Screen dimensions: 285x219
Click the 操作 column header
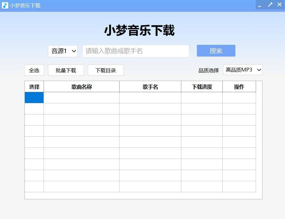tap(239, 86)
